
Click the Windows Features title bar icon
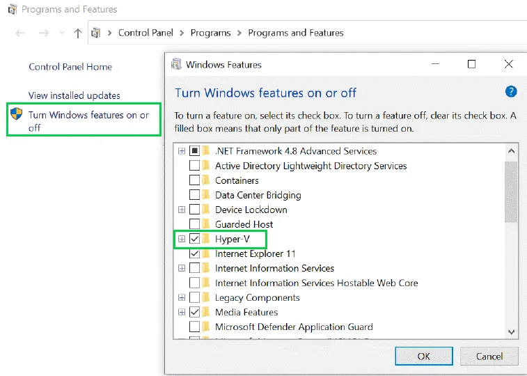pos(176,64)
